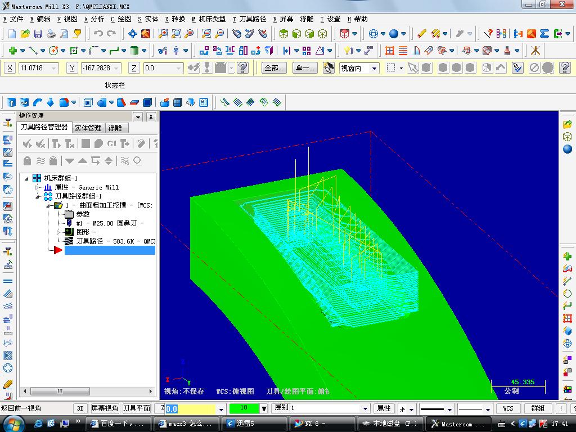Click the solid extrude icon
Image resolution: width=576 pixels, height=432 pixels.
(x=11, y=102)
